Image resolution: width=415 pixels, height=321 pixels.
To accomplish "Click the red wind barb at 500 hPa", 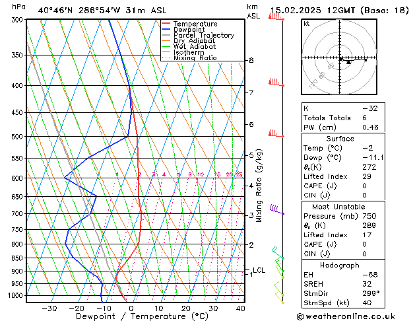I will 276,133.
